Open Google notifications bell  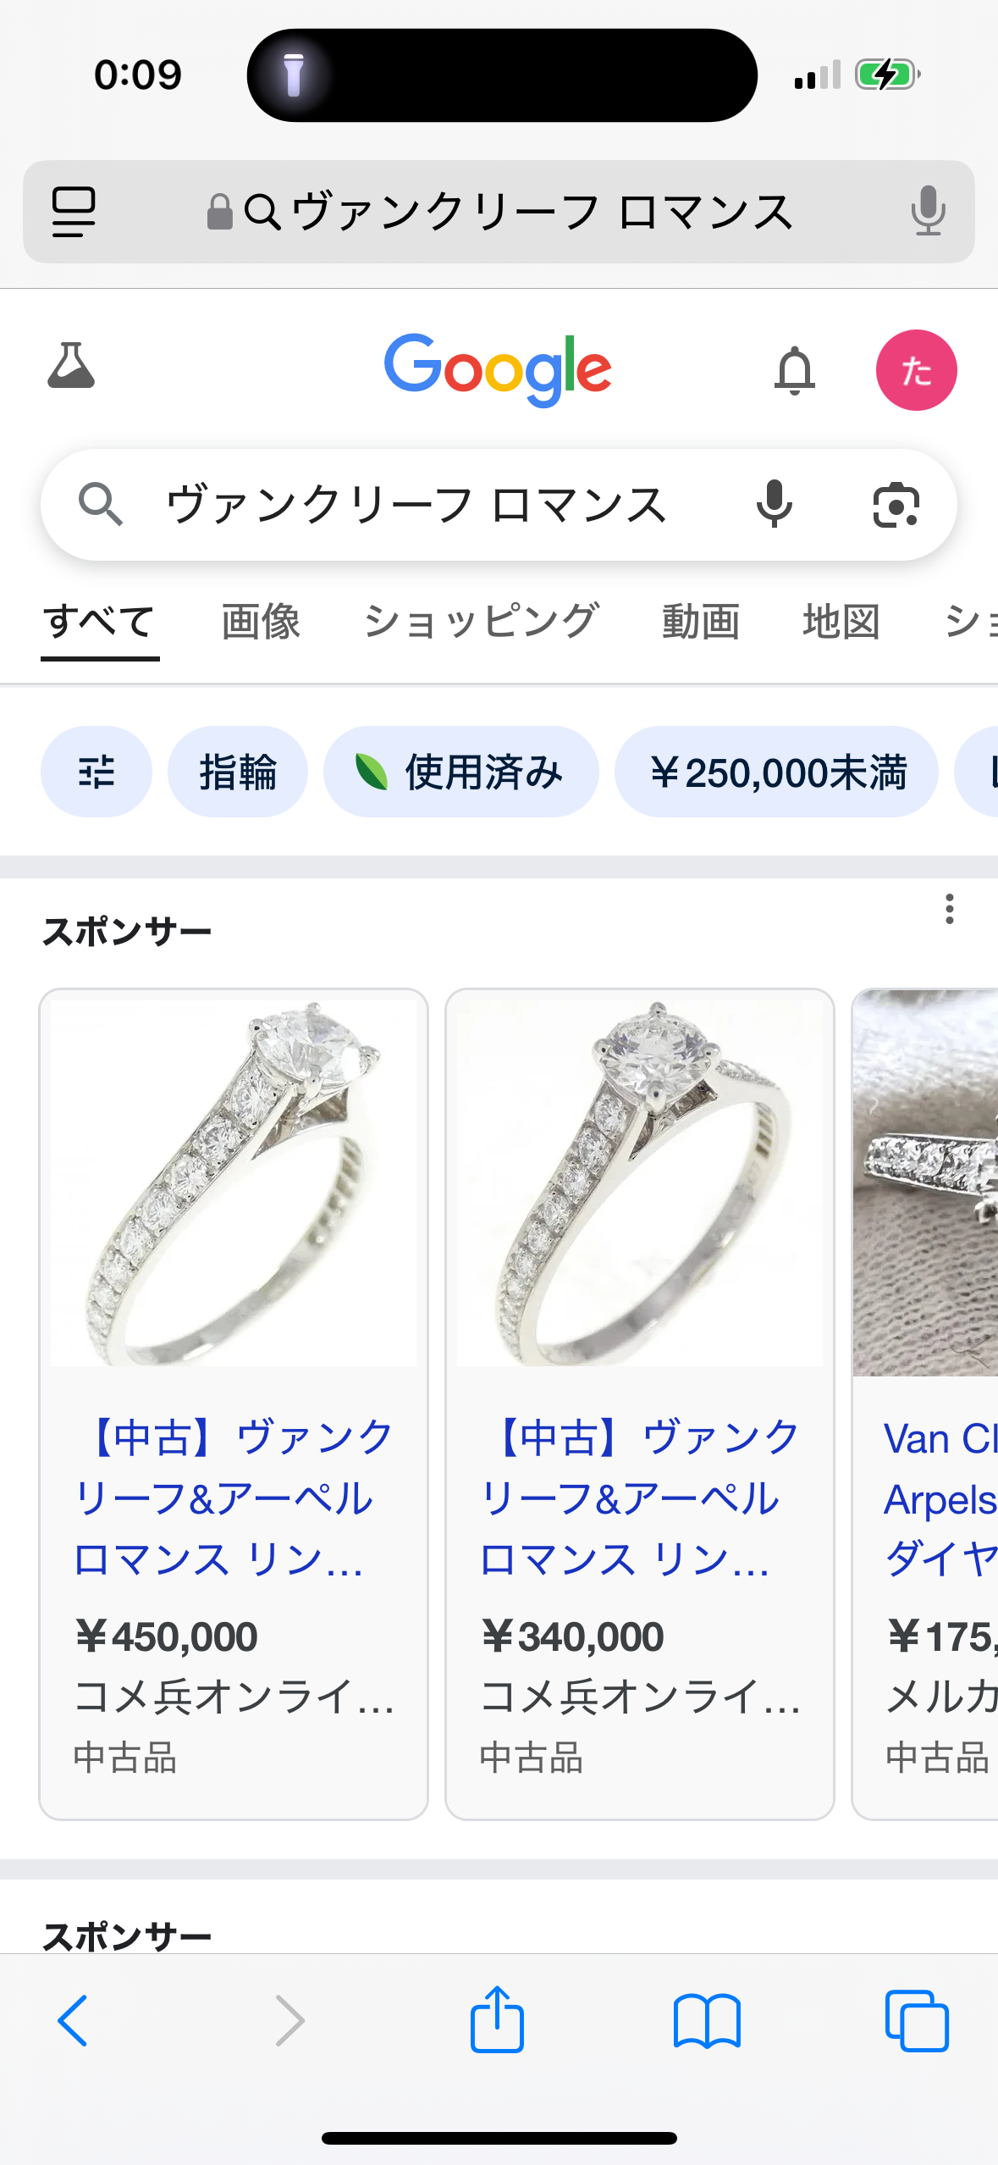point(794,370)
